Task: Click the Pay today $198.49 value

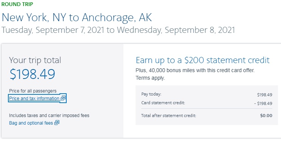Action: pos(265,95)
